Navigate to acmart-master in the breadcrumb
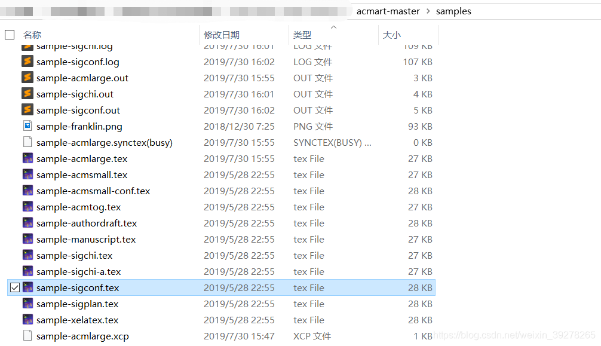 [388, 11]
